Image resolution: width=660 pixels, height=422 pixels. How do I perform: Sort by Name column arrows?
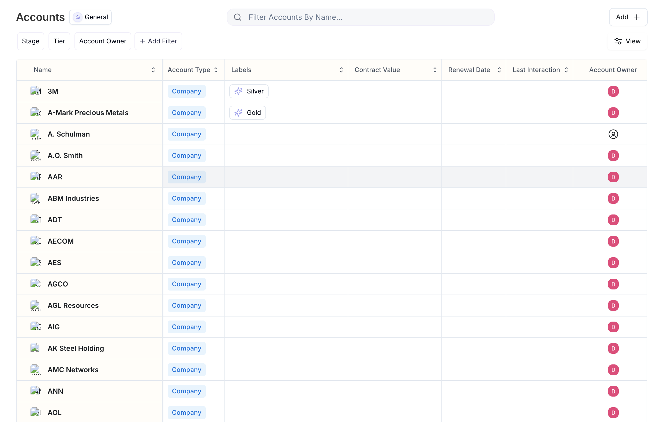[153, 70]
